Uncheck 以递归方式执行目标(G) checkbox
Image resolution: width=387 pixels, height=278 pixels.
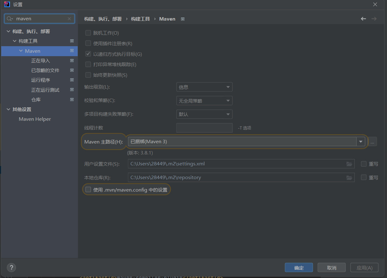tap(88, 54)
